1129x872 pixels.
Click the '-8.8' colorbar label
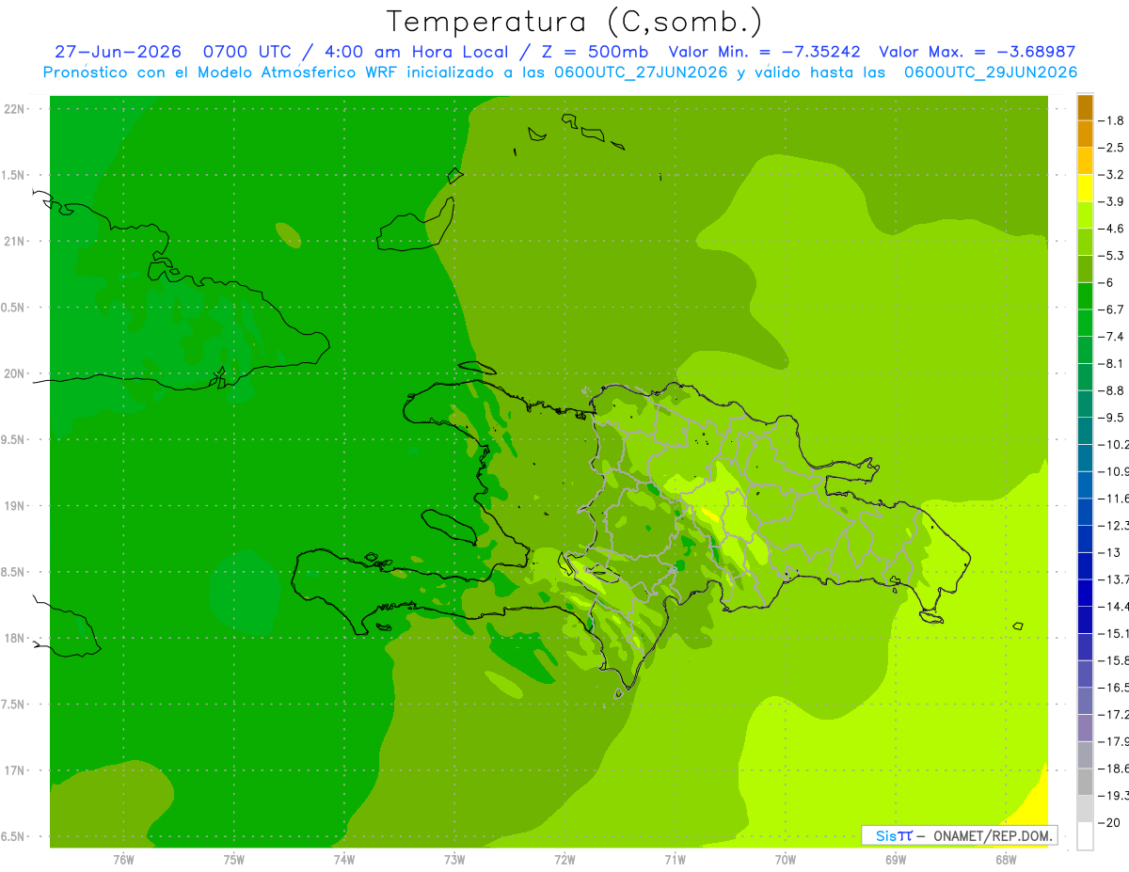click(1111, 390)
